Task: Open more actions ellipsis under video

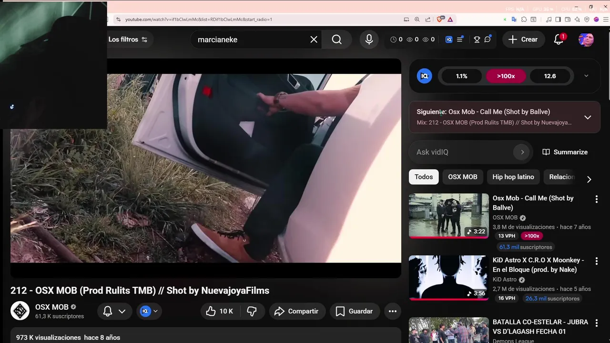Action: [393, 311]
